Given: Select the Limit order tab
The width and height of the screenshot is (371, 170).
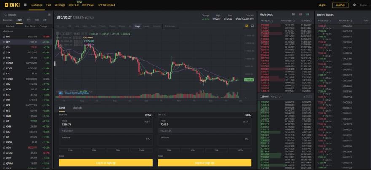Looking at the screenshot, I should (x=62, y=108).
